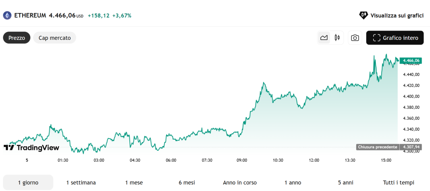Select the 1 settimana time range
430x191 pixels.
click(81, 183)
